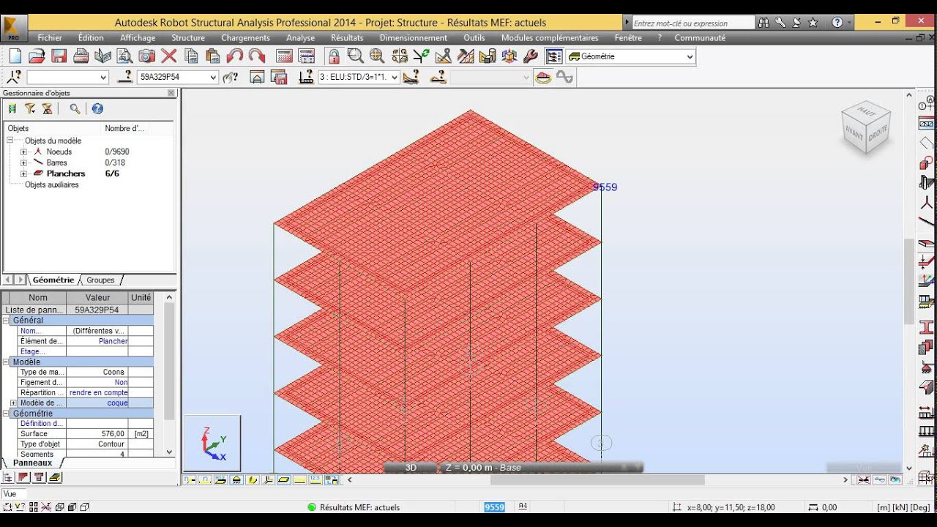Viewport: 937px width, 527px height.
Task: Toggle the 12.3 value labels display icon
Action: [x=315, y=480]
